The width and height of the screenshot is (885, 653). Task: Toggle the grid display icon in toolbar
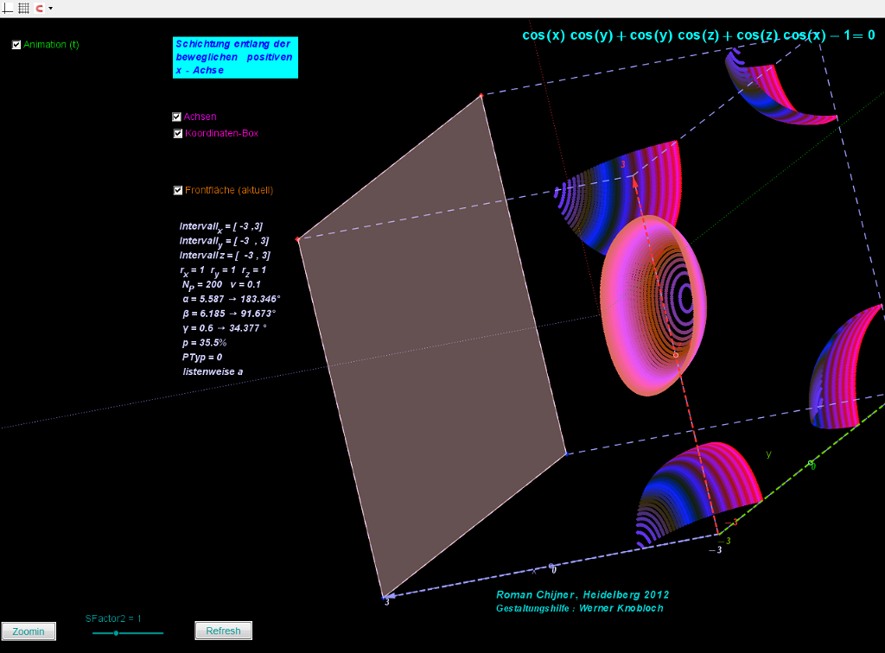point(23,8)
